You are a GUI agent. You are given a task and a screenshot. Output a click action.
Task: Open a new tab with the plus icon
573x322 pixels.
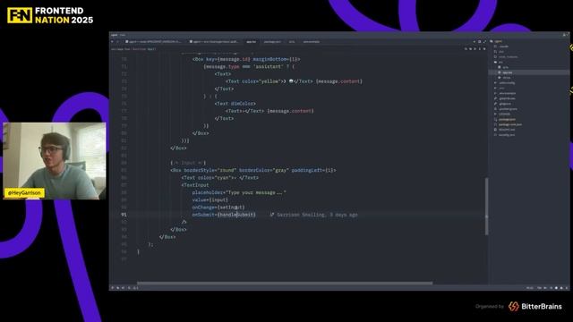tap(475, 42)
